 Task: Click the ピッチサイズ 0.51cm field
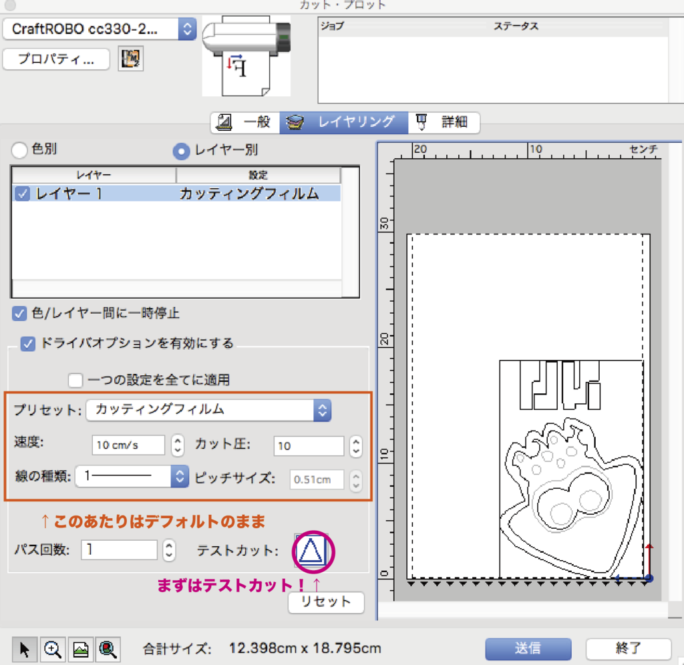317,479
